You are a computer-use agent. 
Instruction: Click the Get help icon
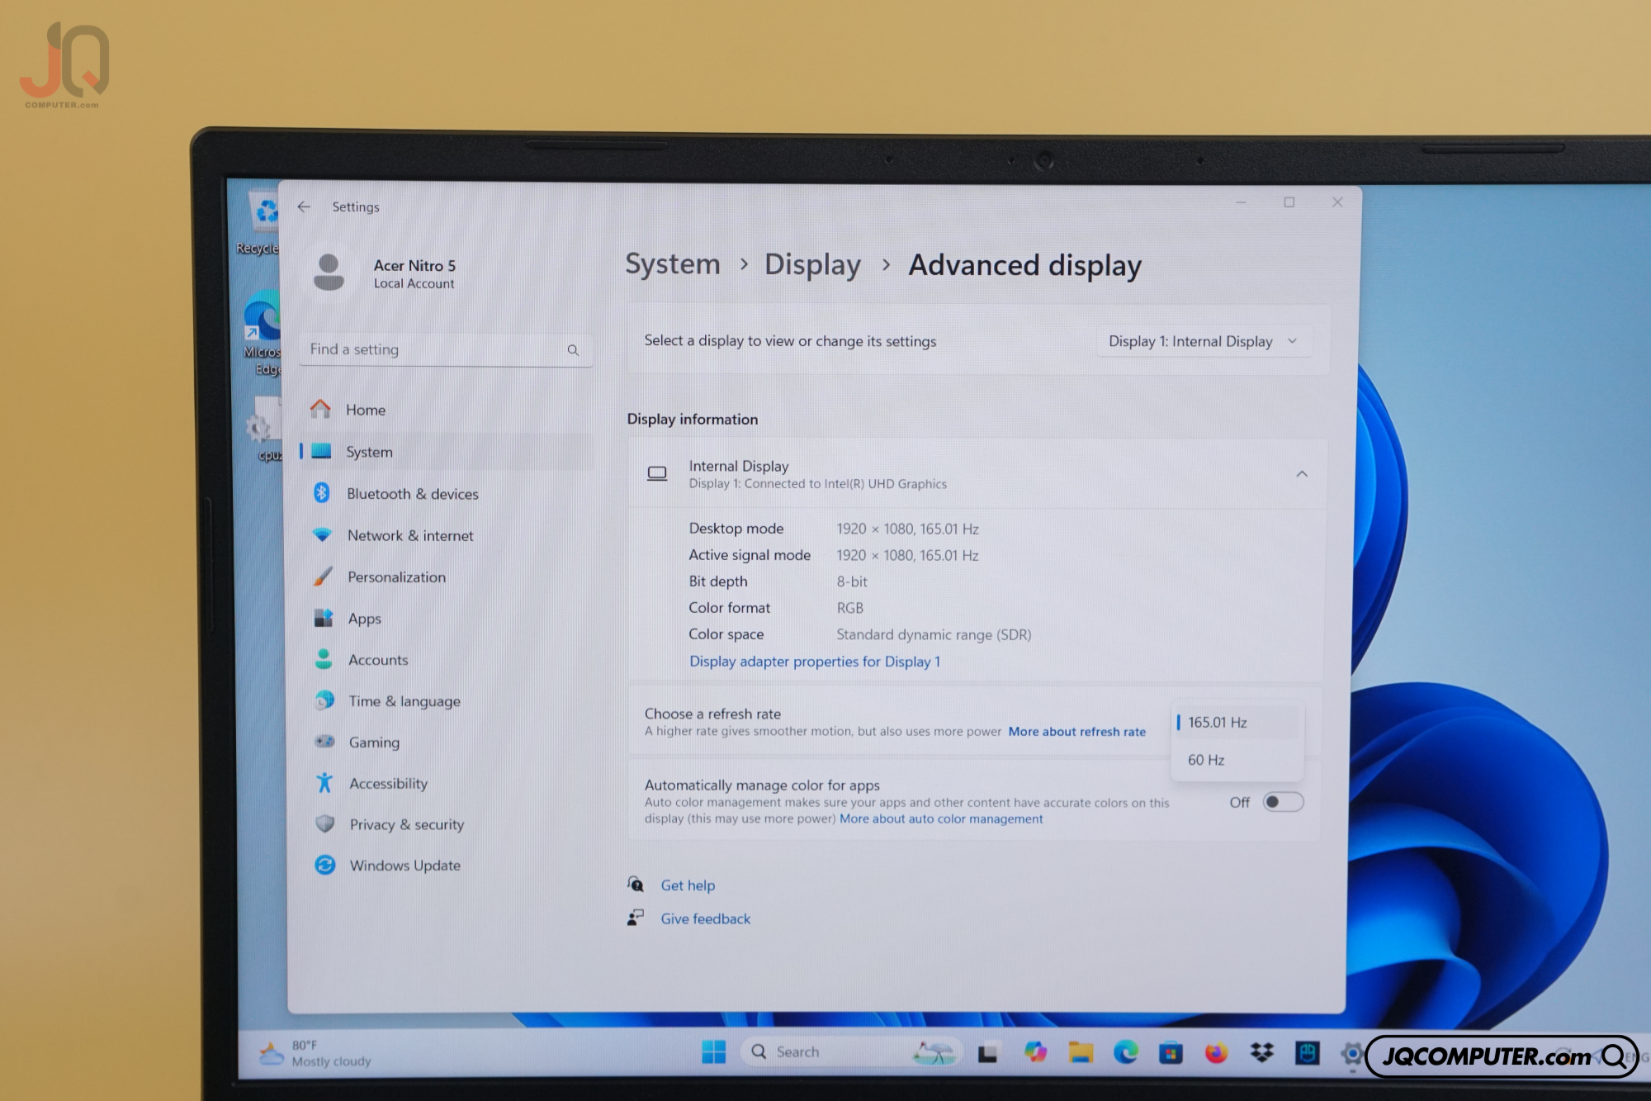(636, 885)
